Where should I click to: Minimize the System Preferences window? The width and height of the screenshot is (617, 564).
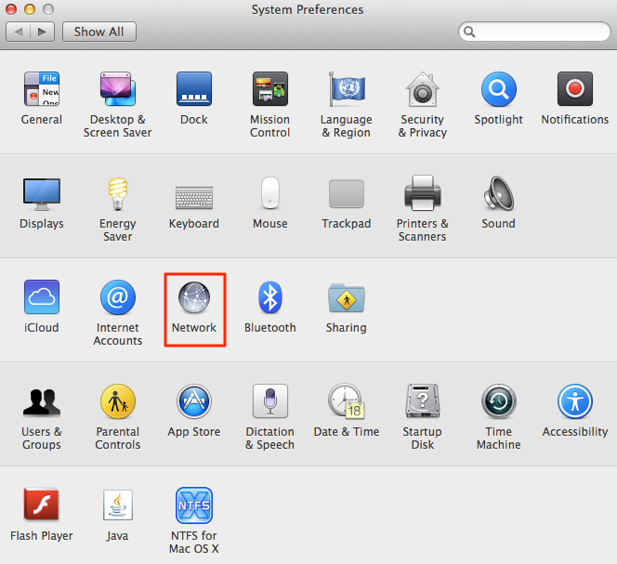30,8
